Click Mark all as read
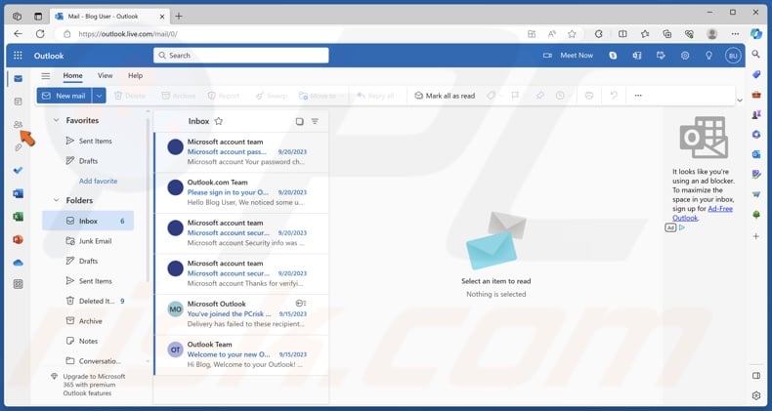This screenshot has height=411, width=772. 445,96
